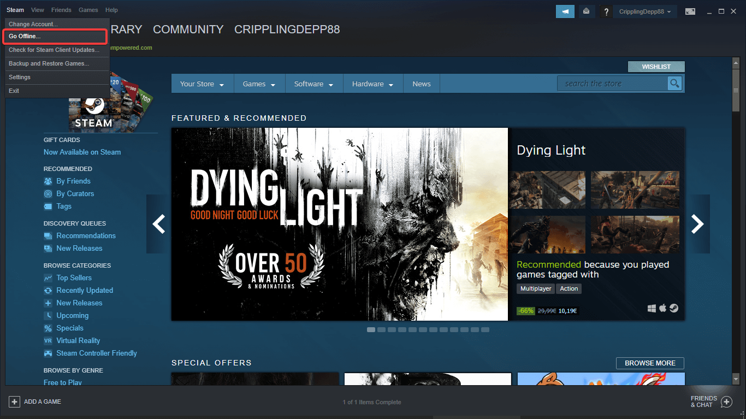Open the Friends menu
The height and width of the screenshot is (419, 746).
[x=61, y=10]
